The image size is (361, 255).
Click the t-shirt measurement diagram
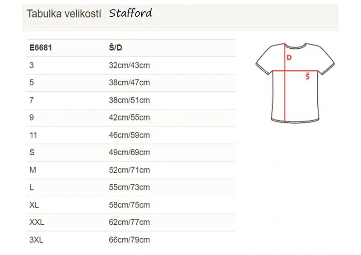click(295, 82)
